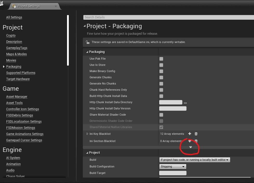Toggle Use Io Store checkbox

click(x=161, y=65)
